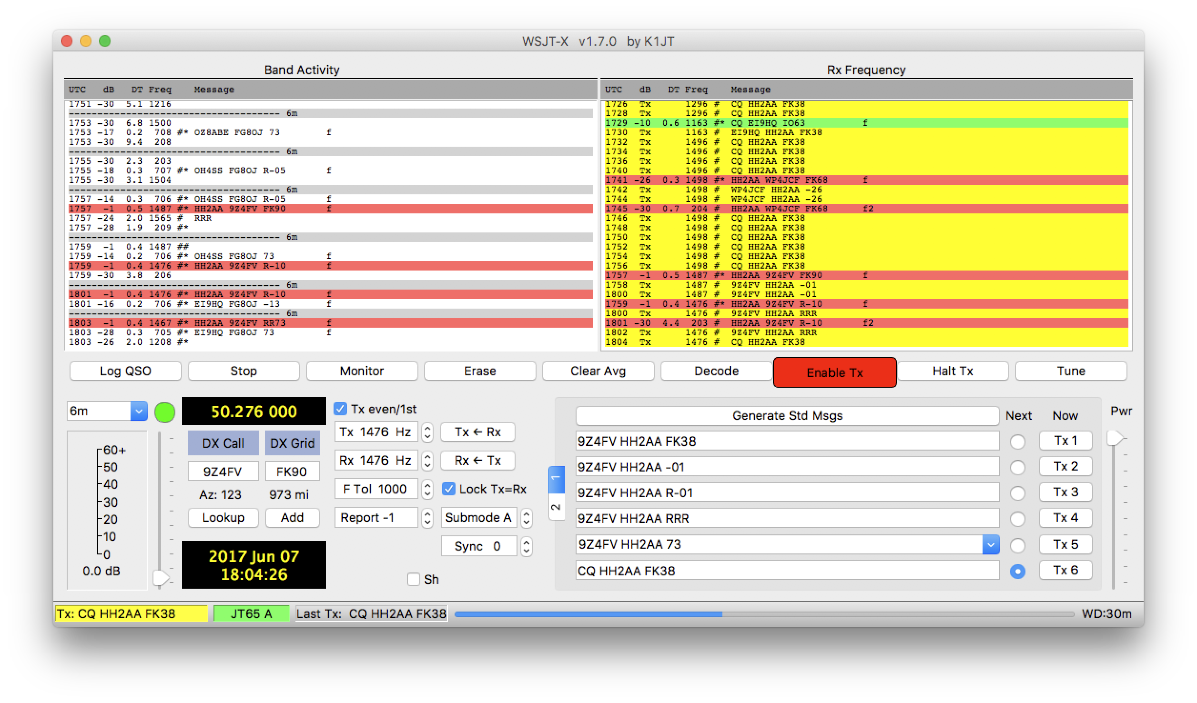The height and width of the screenshot is (703, 1197).
Task: Click the Pwr slider handle
Action: pyautogui.click(x=1115, y=438)
